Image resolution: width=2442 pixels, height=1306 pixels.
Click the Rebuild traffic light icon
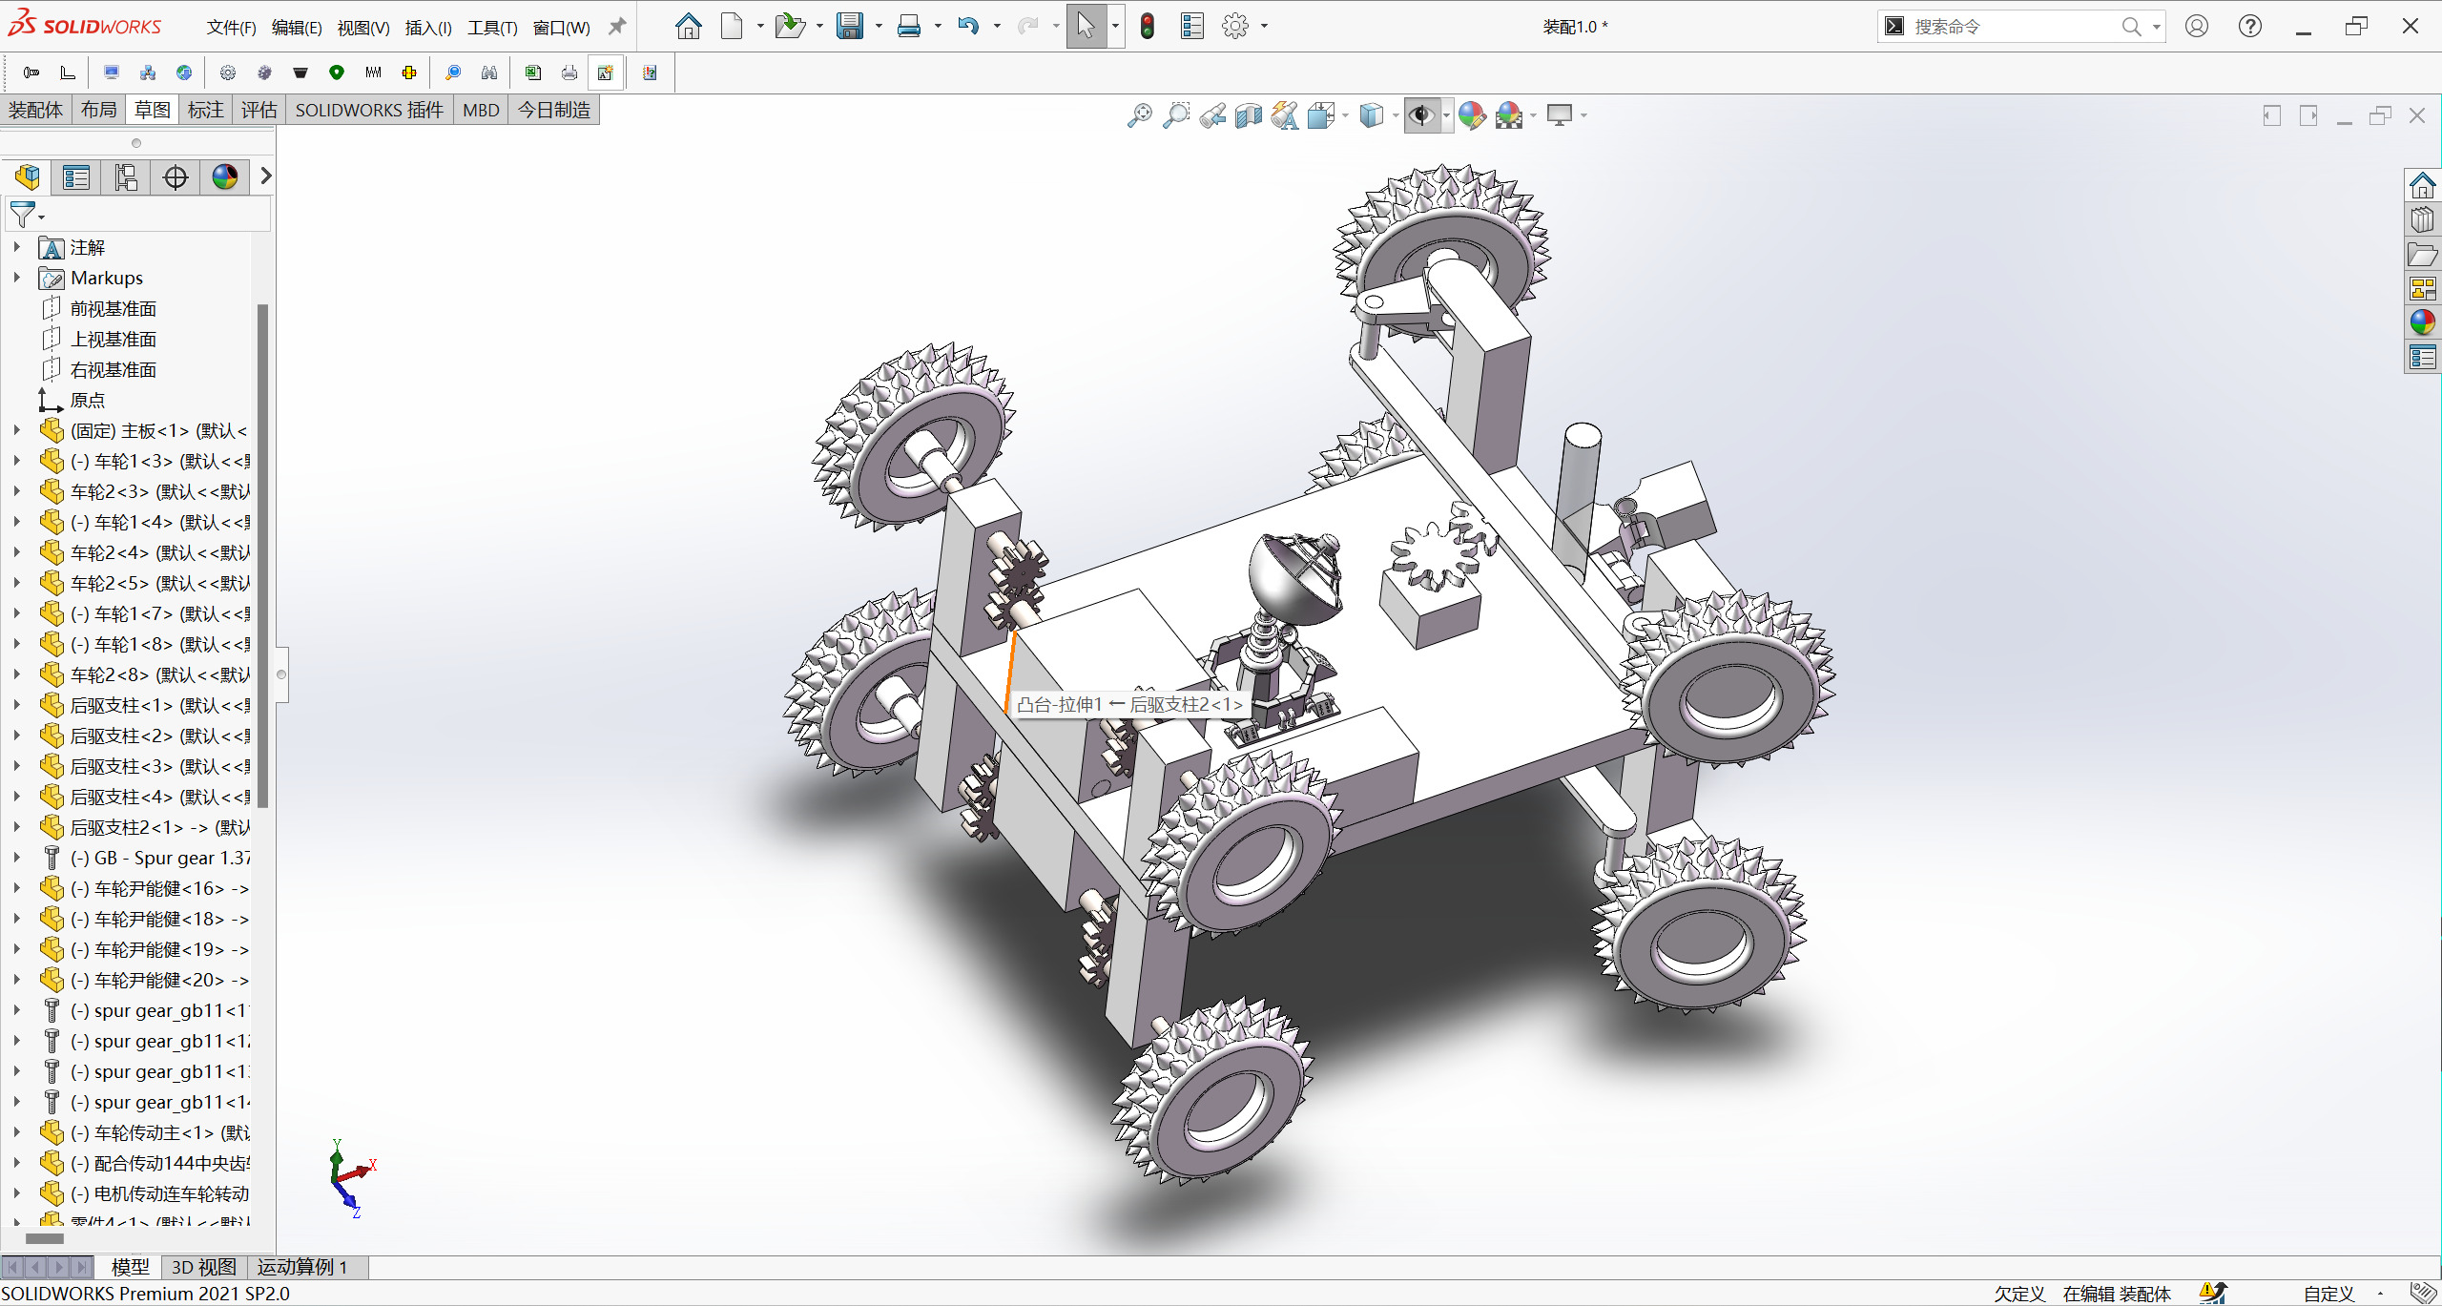[1147, 27]
